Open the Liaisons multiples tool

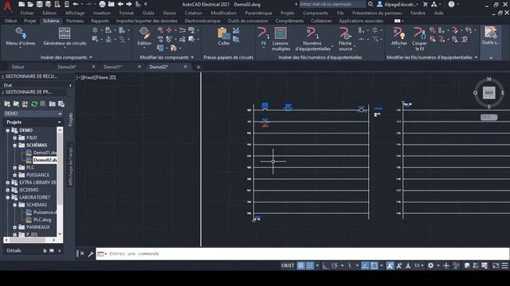point(280,39)
